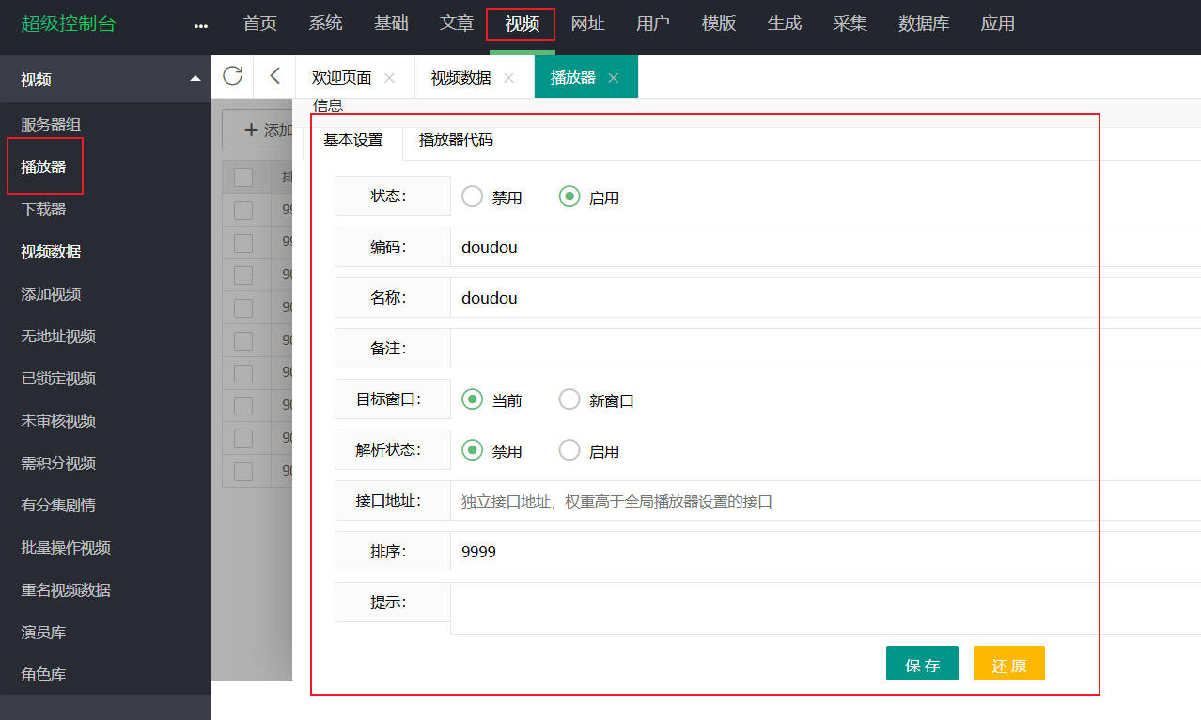The height and width of the screenshot is (720, 1201).
Task: Select 禁用 radio for 状态
Action: (473, 196)
